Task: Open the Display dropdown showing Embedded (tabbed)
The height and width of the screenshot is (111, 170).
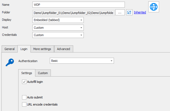Action: [x=58, y=20]
